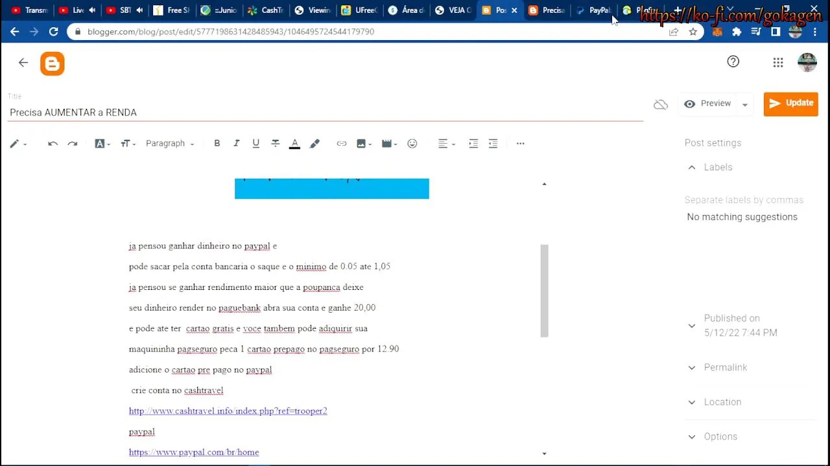The width and height of the screenshot is (830, 466).
Task: Click the orange Update button
Action: pyautogui.click(x=790, y=104)
